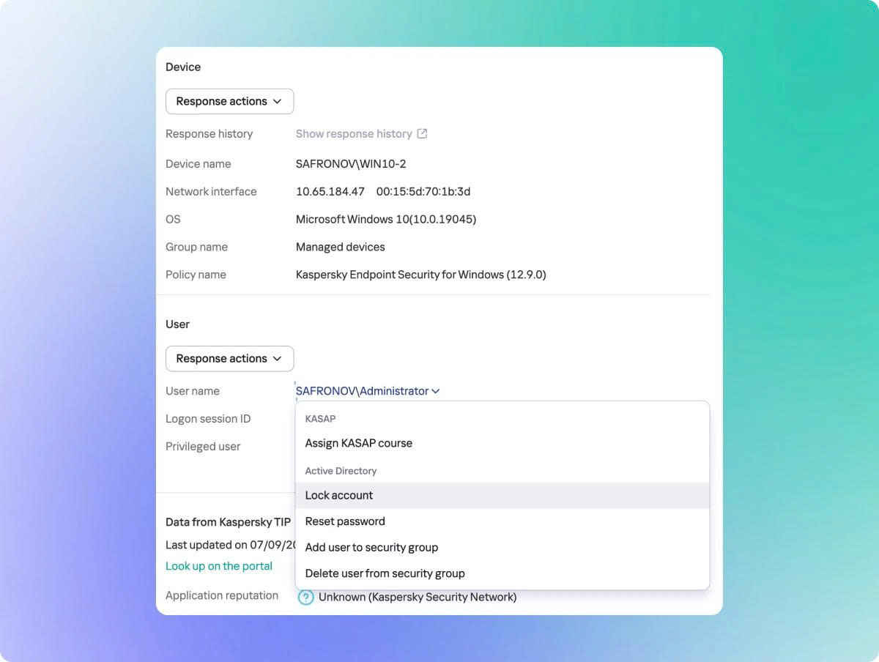Choose Lock account menu entry

tap(502, 495)
